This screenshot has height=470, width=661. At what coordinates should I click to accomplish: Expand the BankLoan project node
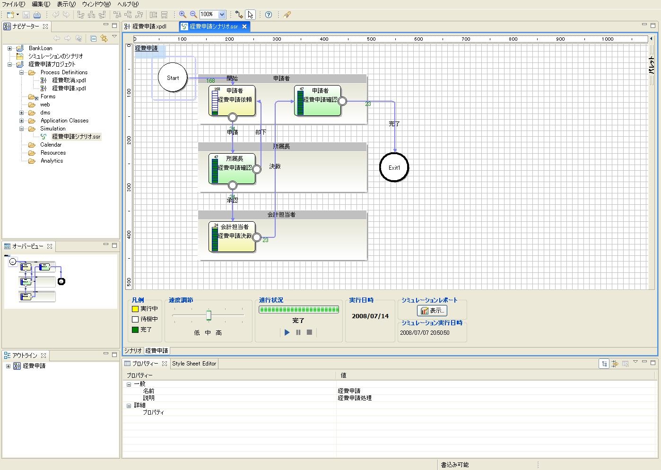(9, 48)
